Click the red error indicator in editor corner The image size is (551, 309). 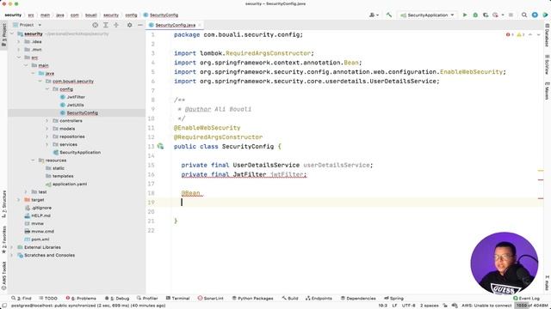click(x=510, y=34)
